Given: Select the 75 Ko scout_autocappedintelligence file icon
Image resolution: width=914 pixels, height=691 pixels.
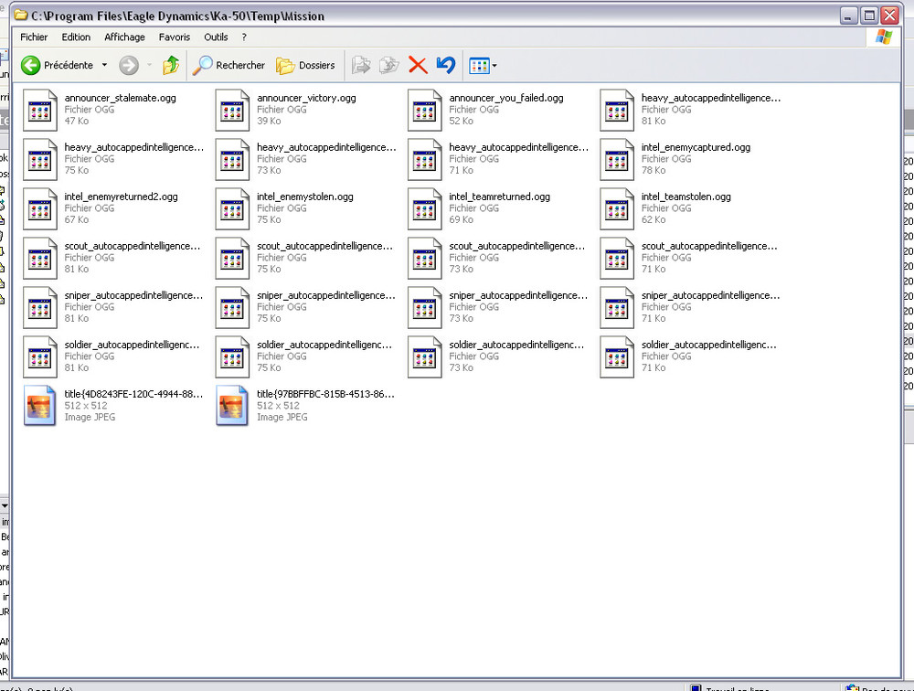Looking at the screenshot, I should [232, 259].
